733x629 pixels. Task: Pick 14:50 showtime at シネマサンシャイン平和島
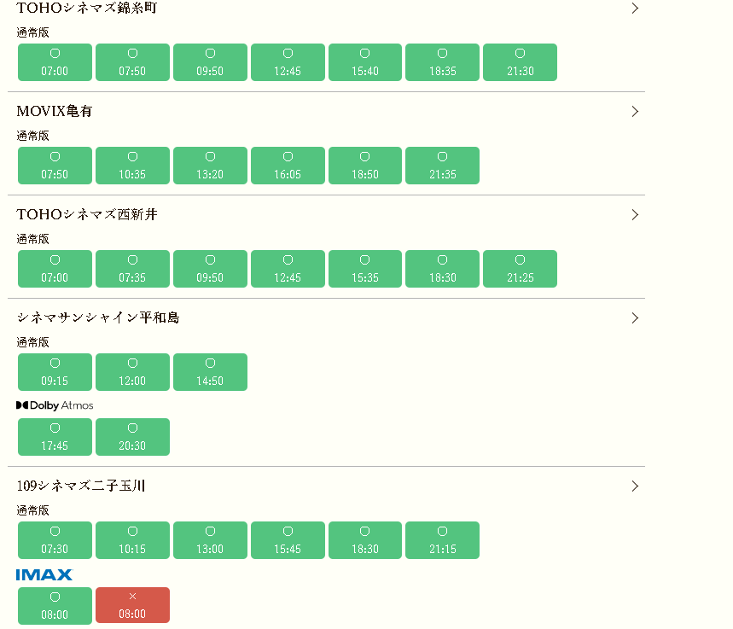(210, 372)
